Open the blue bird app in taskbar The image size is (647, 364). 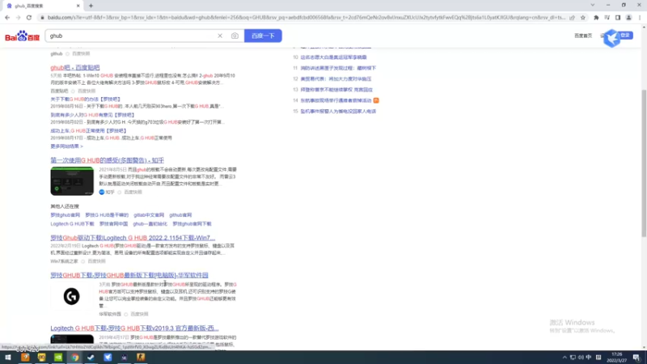click(x=108, y=358)
